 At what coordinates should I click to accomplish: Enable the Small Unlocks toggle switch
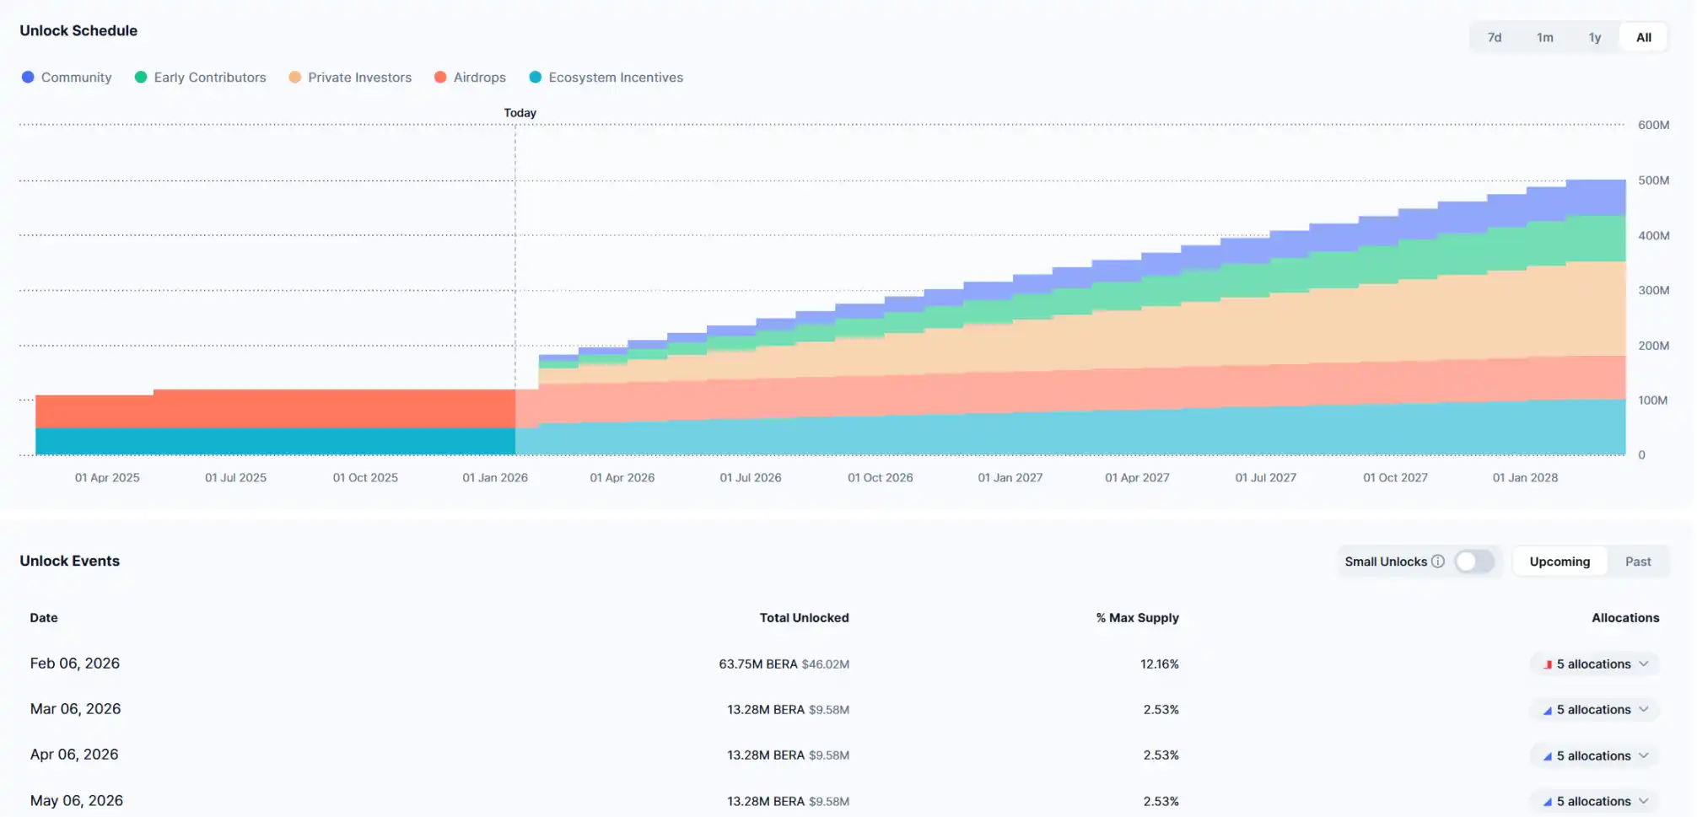(x=1474, y=562)
